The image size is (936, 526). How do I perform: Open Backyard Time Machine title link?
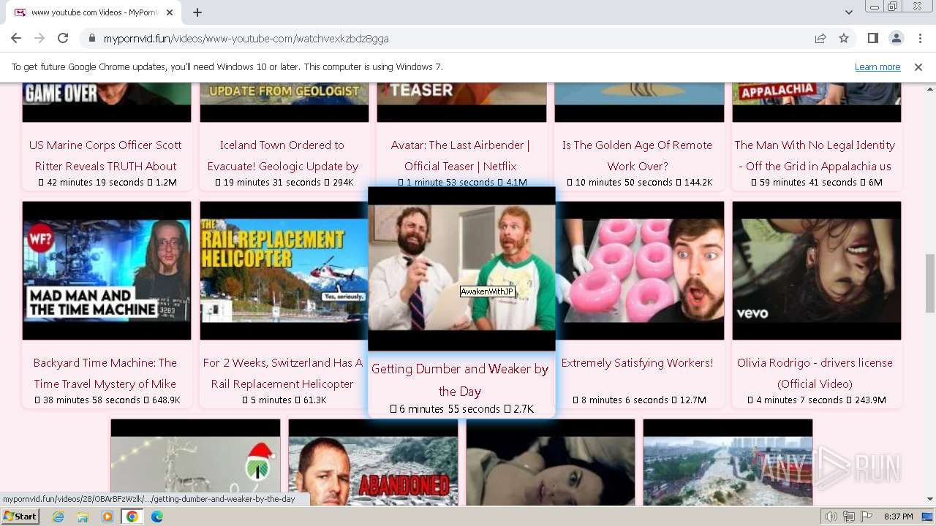pyautogui.click(x=105, y=373)
